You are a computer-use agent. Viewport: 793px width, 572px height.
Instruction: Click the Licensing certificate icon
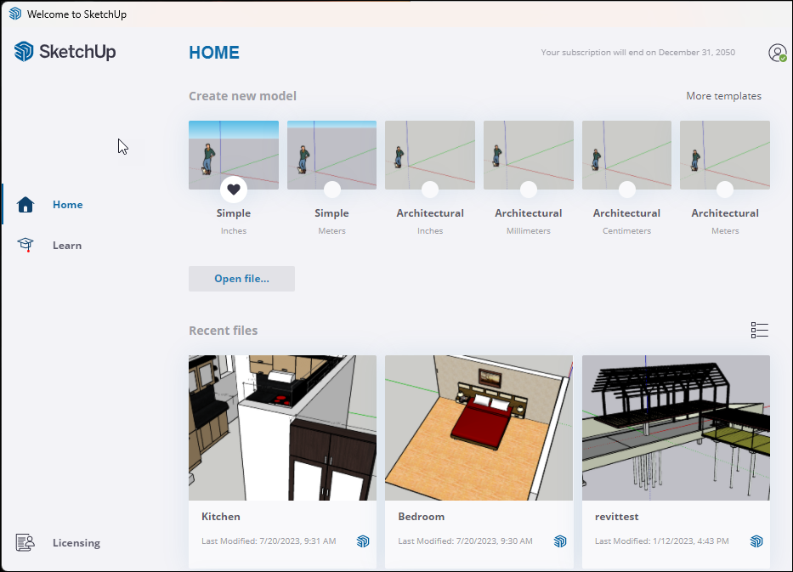pos(25,542)
